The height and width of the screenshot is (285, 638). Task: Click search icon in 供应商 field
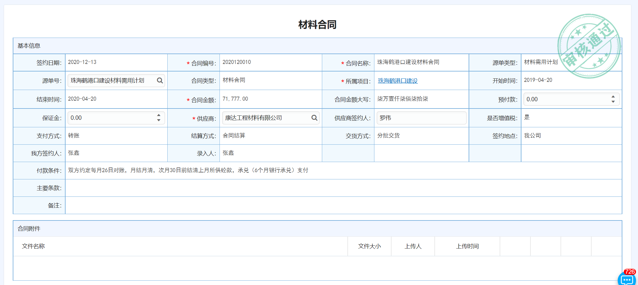coord(314,118)
